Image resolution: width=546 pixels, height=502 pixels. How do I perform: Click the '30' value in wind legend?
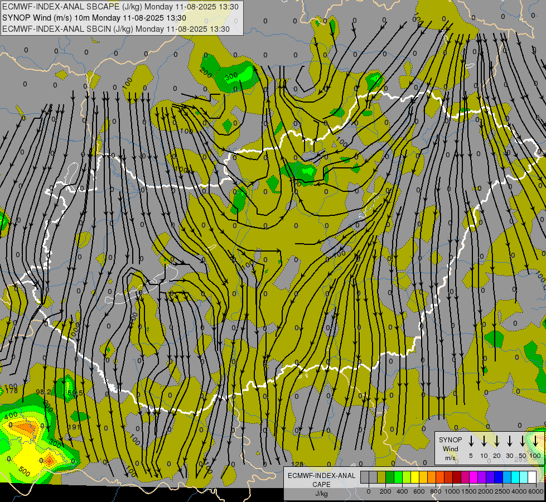pyautogui.click(x=509, y=456)
